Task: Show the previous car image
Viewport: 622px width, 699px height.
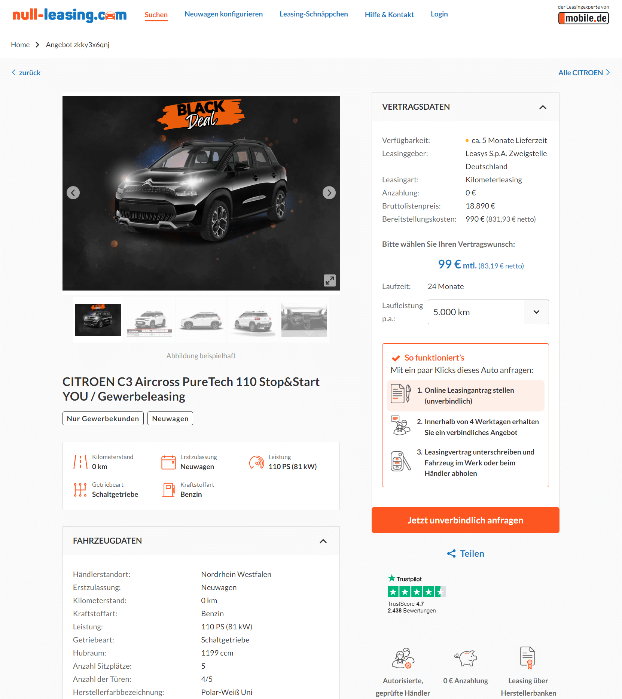Action: pyautogui.click(x=73, y=193)
